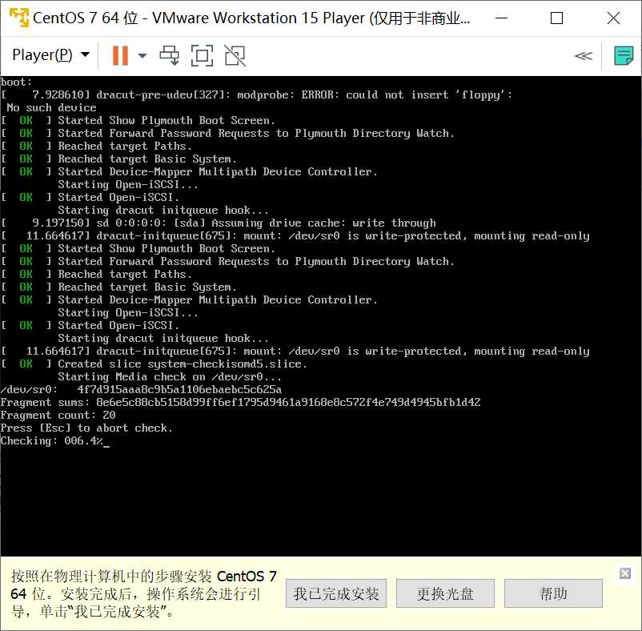
Task: Click the 'Press [Esc] to abort check.' line
Action: point(86,428)
